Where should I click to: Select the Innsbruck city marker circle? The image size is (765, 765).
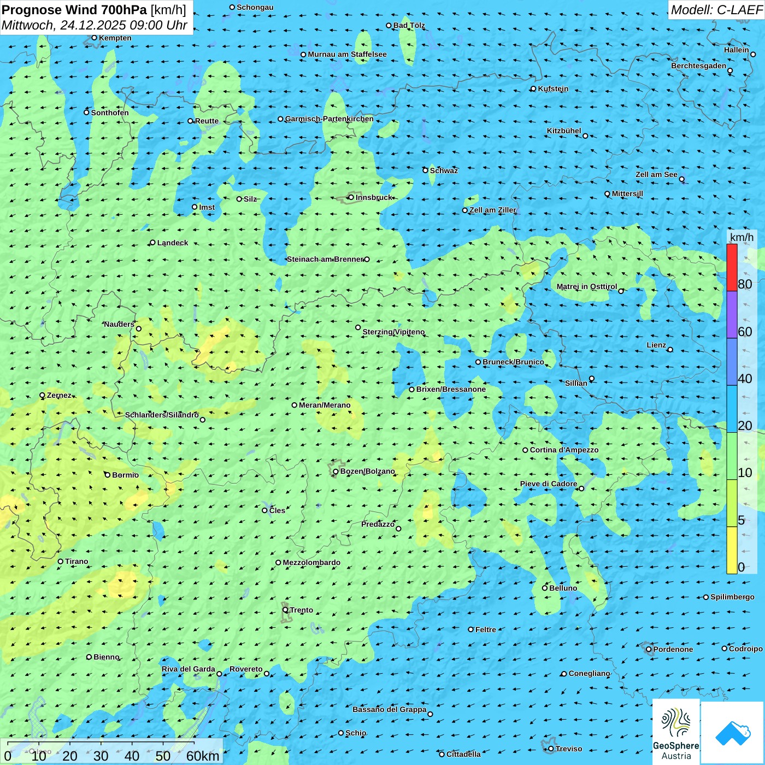point(351,197)
